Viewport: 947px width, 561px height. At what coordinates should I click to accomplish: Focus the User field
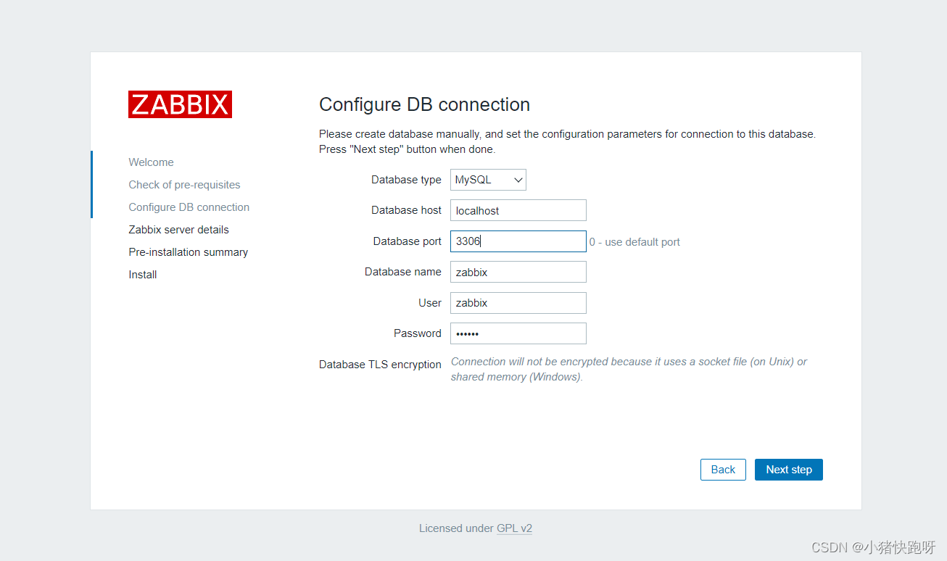[x=518, y=302]
